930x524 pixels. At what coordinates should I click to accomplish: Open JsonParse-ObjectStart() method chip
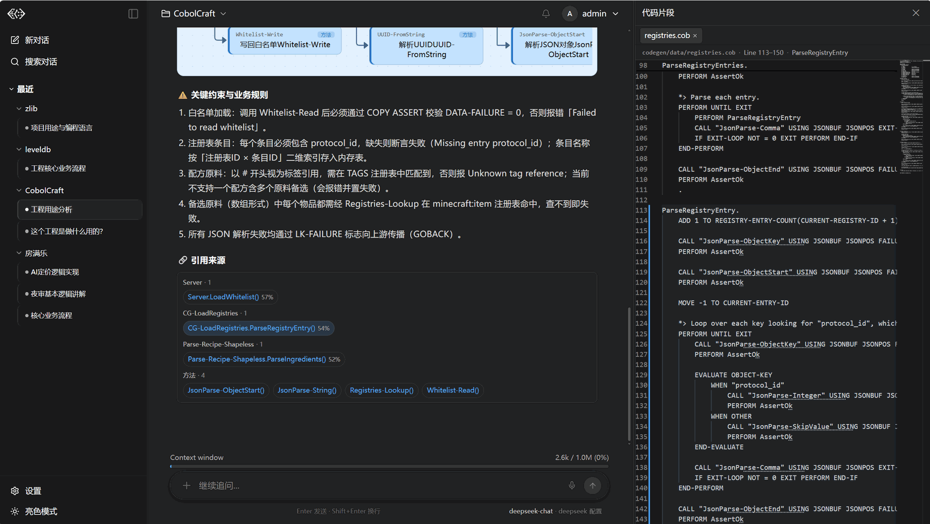click(x=226, y=390)
